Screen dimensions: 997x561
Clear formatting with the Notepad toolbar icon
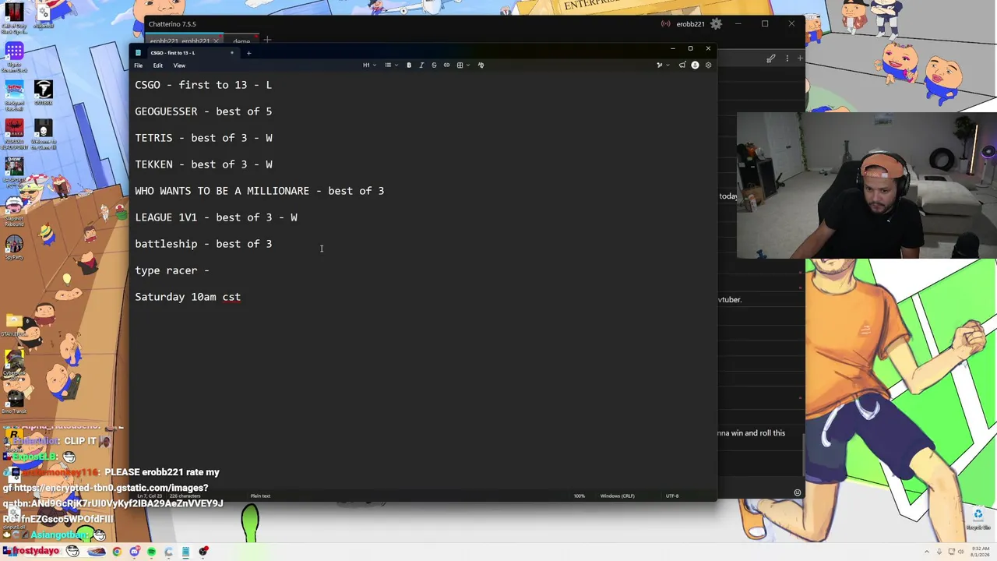(481, 65)
